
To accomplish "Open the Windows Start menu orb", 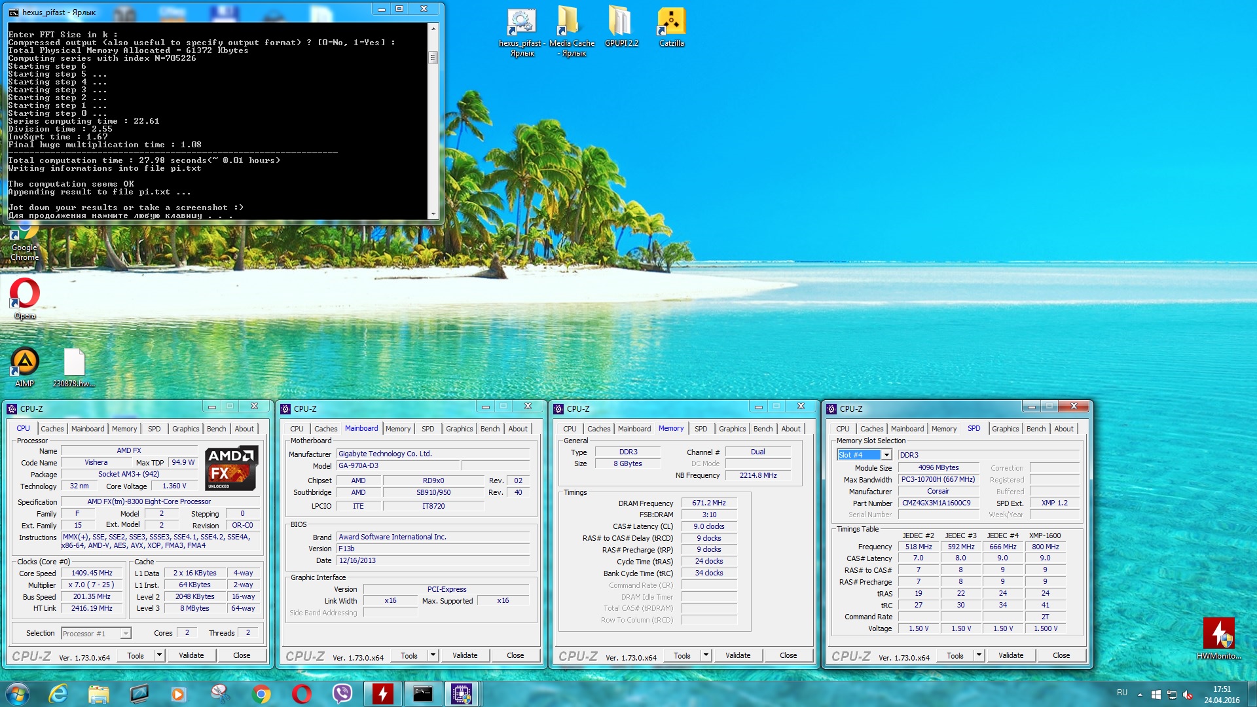I will pyautogui.click(x=17, y=694).
